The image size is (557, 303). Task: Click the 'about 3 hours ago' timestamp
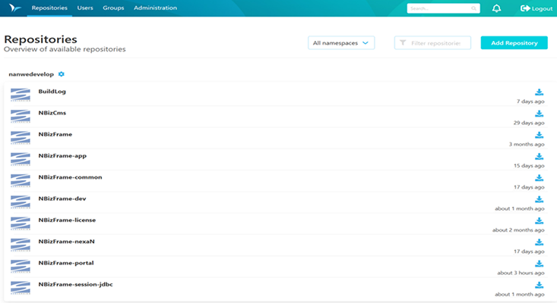(x=521, y=273)
